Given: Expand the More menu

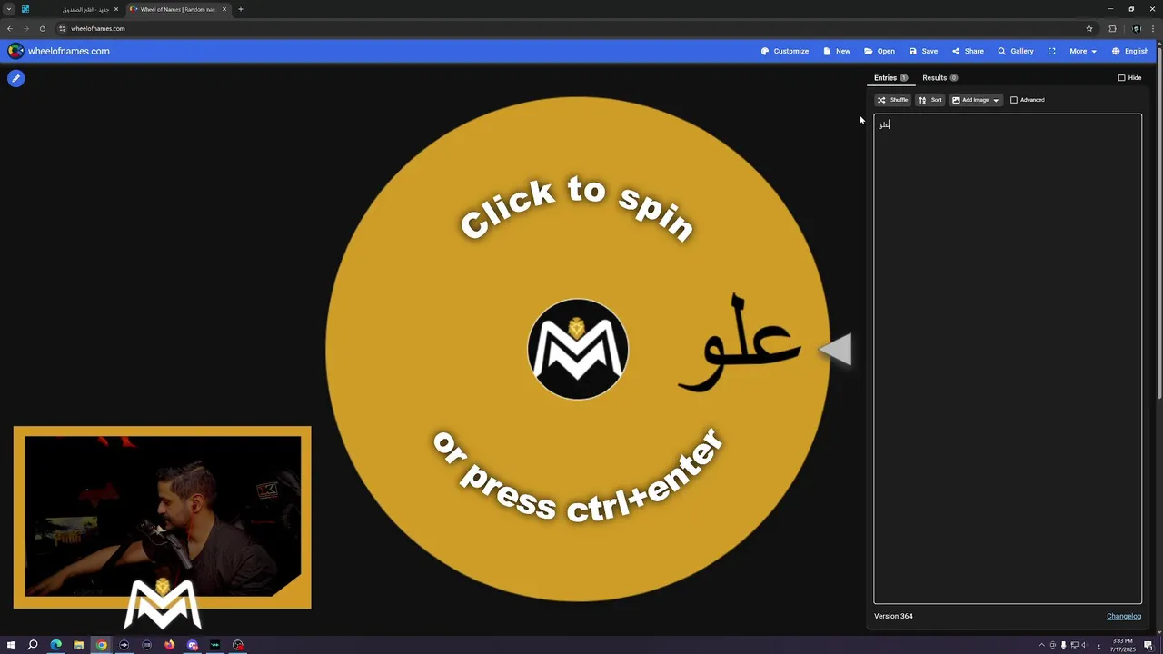Looking at the screenshot, I should (1082, 51).
